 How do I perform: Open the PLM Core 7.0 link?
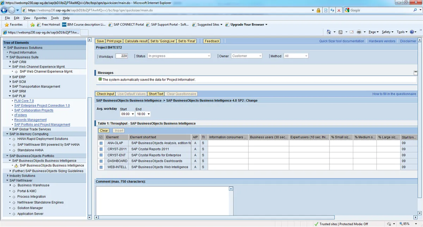24,101
